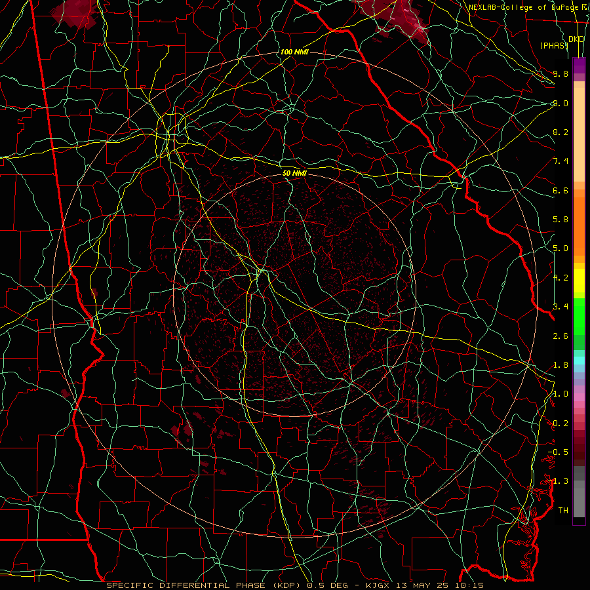Pick the purple band atop the color bar

point(579,66)
